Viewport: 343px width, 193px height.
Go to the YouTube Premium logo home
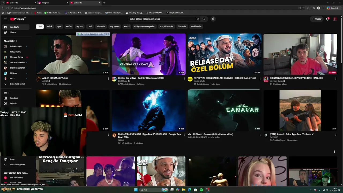pos(18,19)
